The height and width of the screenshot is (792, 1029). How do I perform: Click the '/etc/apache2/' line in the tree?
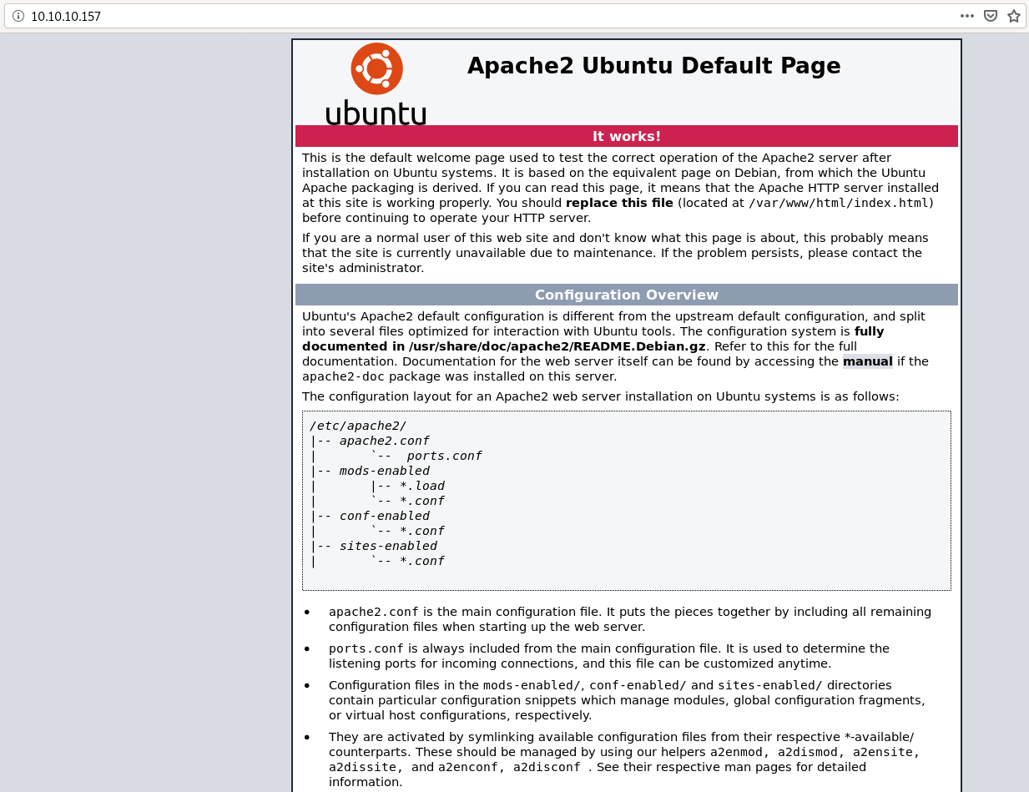click(x=358, y=426)
